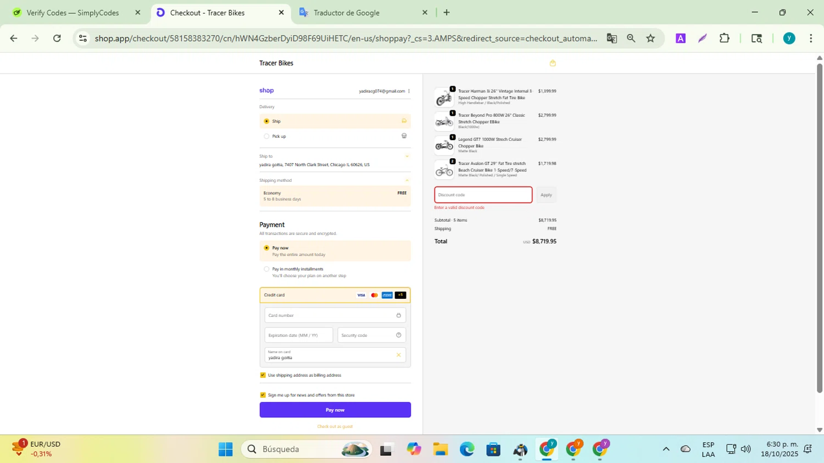Click the Card number field
The image size is (824, 463).
335,315
